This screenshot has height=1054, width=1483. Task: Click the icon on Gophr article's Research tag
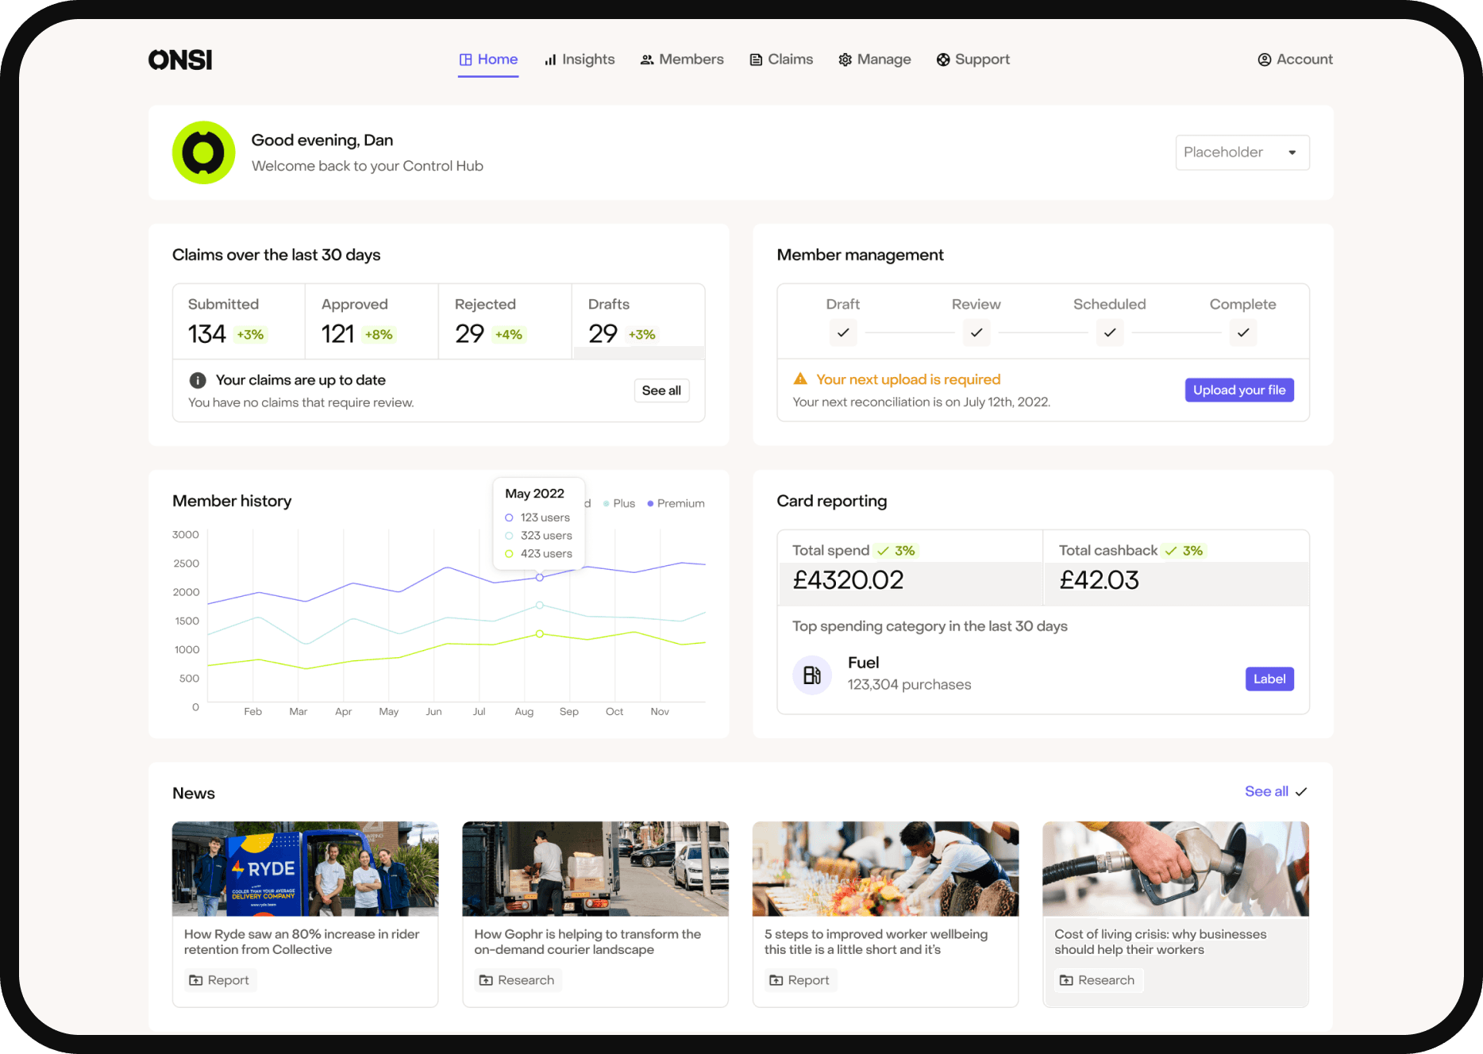click(x=486, y=980)
